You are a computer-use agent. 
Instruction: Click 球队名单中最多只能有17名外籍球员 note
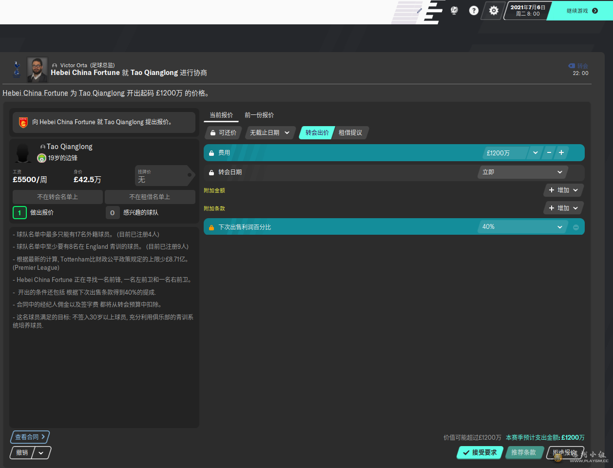(x=86, y=234)
